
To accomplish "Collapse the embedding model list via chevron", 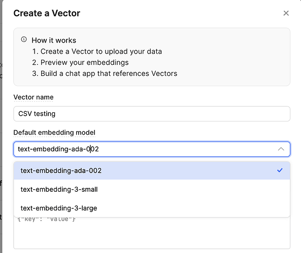I will (x=281, y=149).
